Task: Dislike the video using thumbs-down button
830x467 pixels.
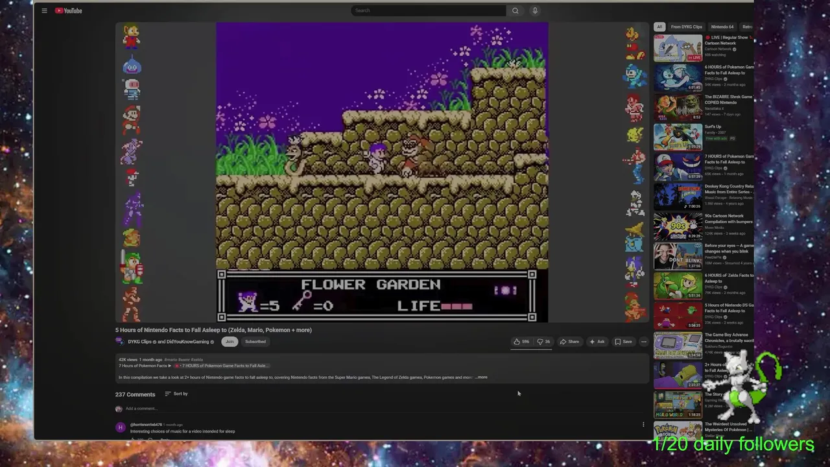Action: [x=543, y=342]
